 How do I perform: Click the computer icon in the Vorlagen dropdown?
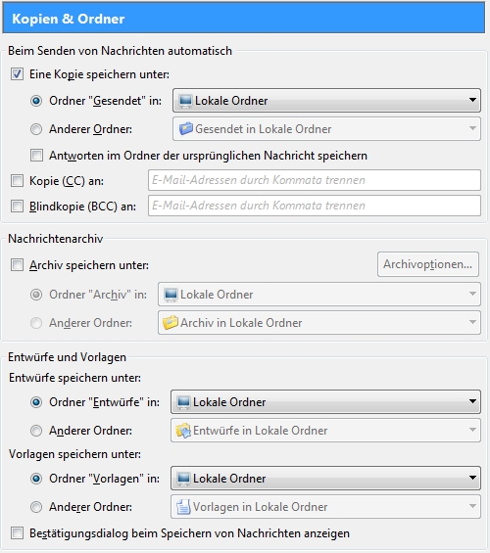[183, 479]
